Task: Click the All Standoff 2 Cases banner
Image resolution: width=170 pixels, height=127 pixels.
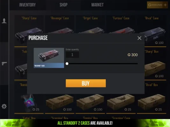Action: (85, 123)
